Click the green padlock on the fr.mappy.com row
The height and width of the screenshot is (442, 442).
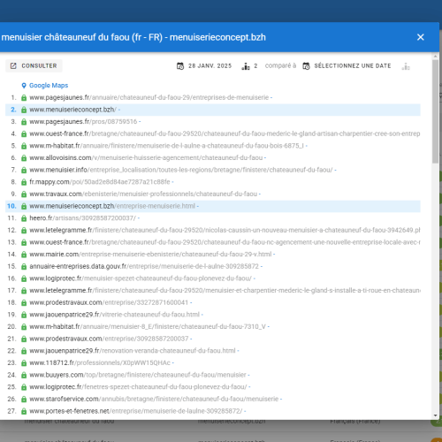tap(24, 182)
